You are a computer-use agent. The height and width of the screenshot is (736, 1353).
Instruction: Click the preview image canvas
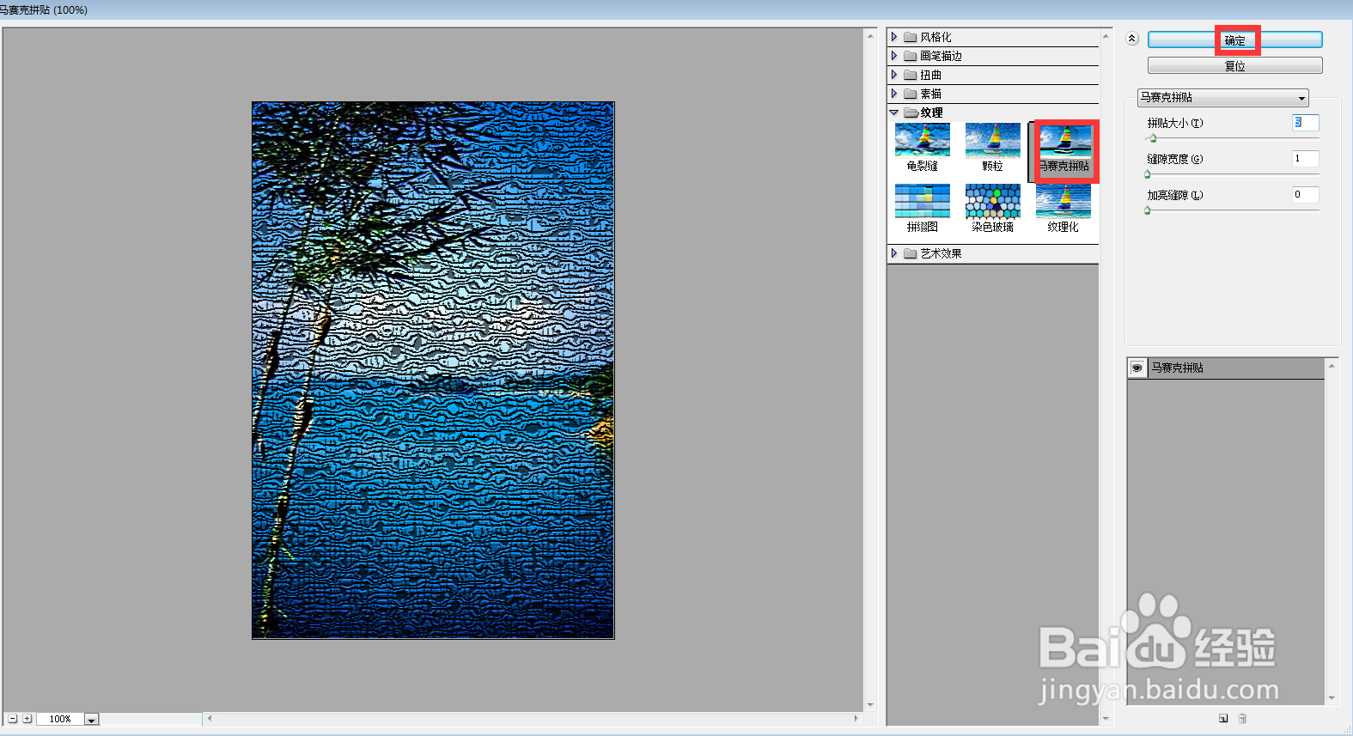coord(433,370)
